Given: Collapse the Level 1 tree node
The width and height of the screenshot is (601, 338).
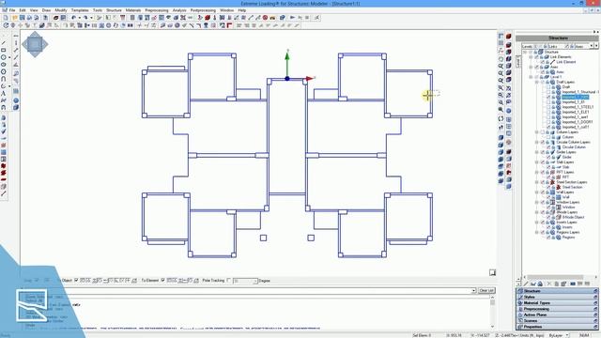Looking at the screenshot, I should tap(531, 77).
